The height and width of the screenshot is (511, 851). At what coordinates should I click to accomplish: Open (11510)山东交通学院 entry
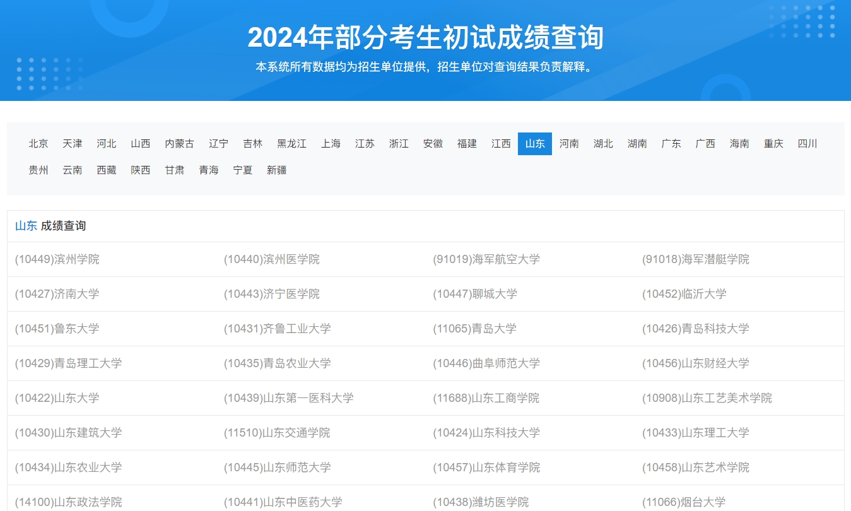point(278,433)
